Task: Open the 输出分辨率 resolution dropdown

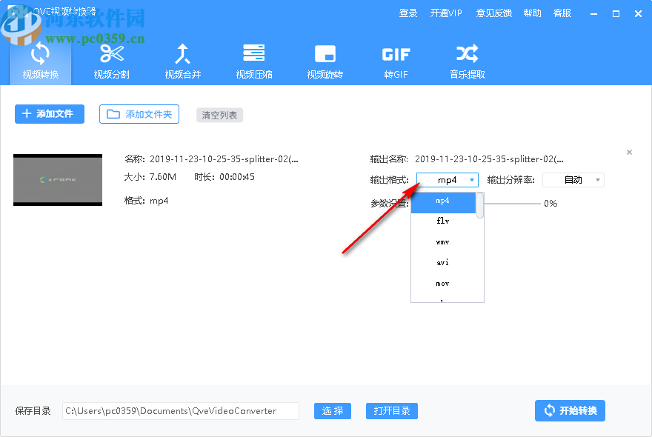Action: point(573,179)
